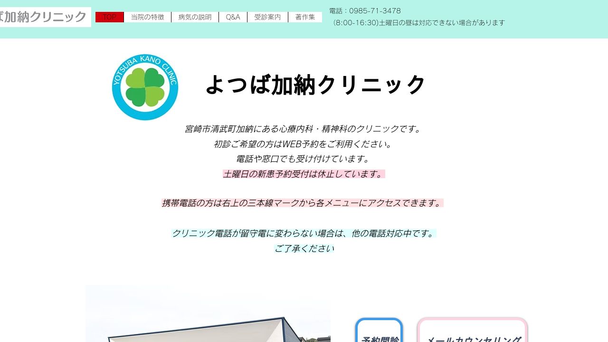Select the TOP tab in navigation
Image resolution: width=608 pixels, height=342 pixels.
(x=109, y=17)
